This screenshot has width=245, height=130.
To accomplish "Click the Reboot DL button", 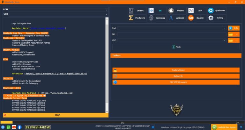I will (x=176, y=76).
